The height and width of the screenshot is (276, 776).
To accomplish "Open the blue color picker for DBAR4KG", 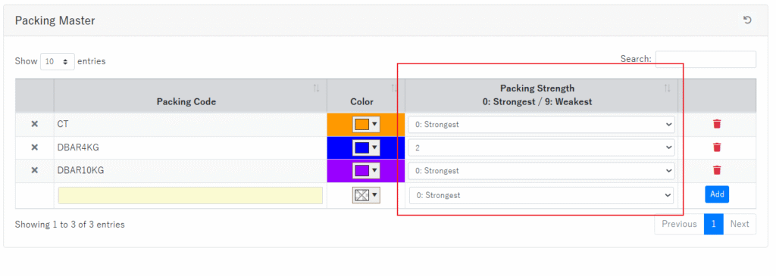I will pyautogui.click(x=366, y=147).
